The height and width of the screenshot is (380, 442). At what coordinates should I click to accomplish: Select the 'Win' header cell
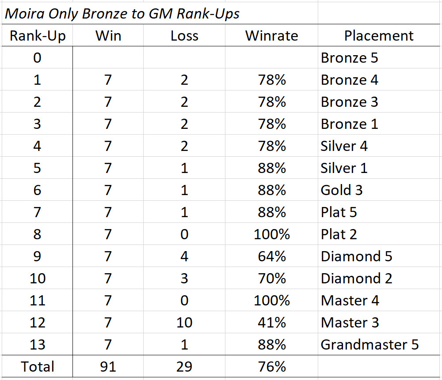108,36
